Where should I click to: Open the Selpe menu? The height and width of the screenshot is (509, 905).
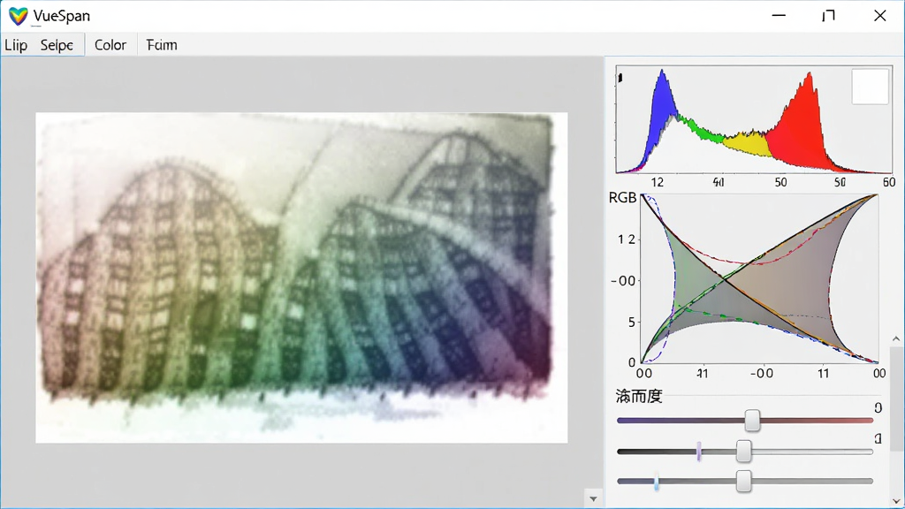pyautogui.click(x=57, y=45)
